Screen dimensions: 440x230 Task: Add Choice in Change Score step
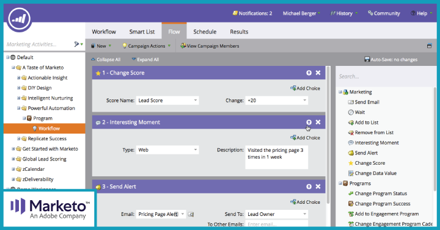tap(305, 88)
